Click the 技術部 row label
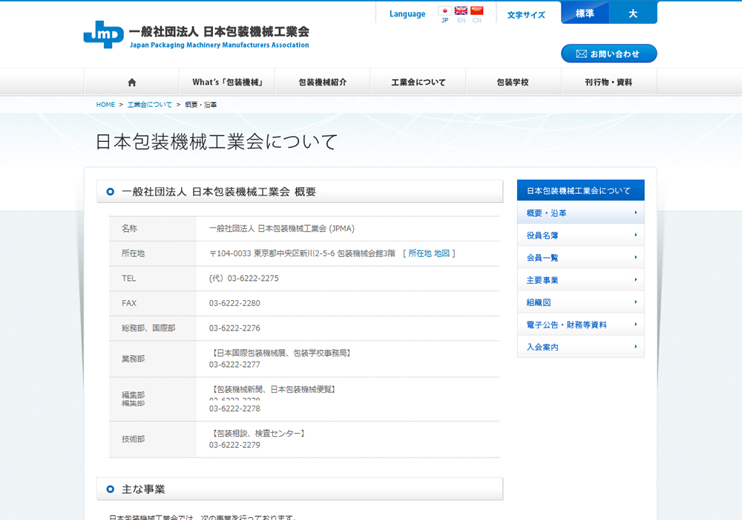This screenshot has height=520, width=742. click(x=133, y=440)
